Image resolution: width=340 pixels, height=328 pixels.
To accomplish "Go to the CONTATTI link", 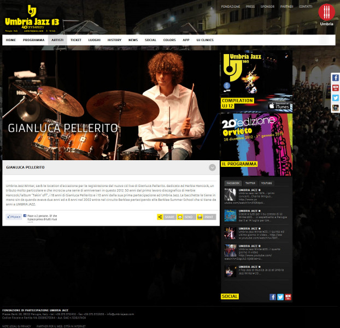I will pos(306,7).
